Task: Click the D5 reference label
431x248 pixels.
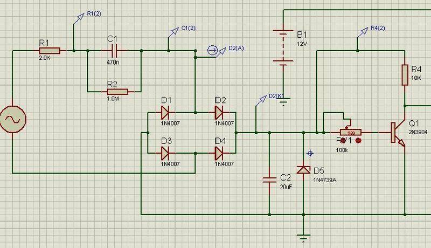Action: 319,171
